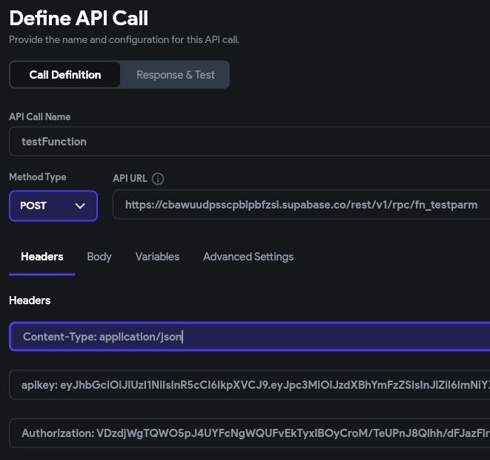
Task: Go to the Advanced Settings tab
Action: tap(248, 257)
